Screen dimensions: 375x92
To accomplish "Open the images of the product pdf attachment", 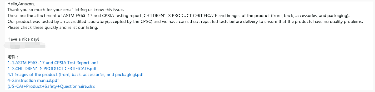I will point(76,75).
